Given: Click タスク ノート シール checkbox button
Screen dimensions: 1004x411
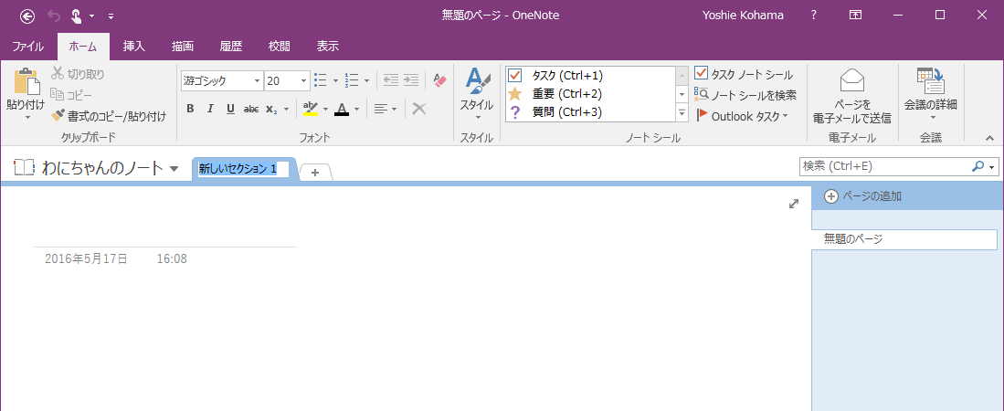Looking at the screenshot, I should 744,74.
